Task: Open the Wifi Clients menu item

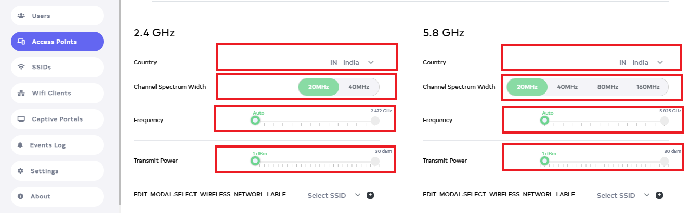Action: tap(51, 93)
